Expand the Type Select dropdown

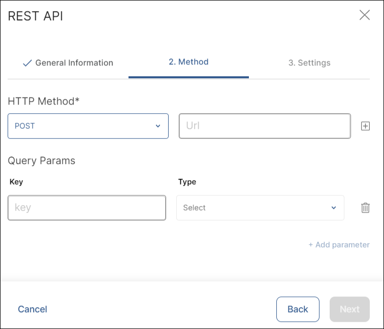[x=260, y=208]
